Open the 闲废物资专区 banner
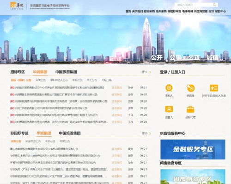 pos(193,177)
